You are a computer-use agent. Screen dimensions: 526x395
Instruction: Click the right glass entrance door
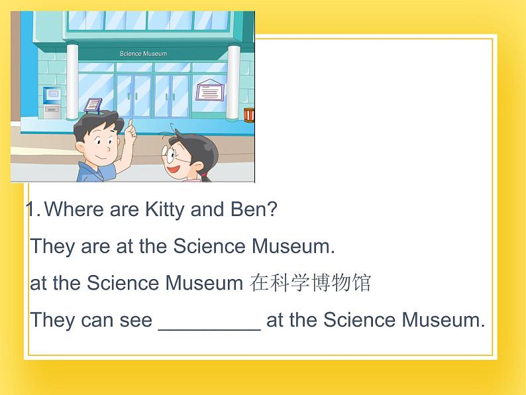tap(172, 95)
